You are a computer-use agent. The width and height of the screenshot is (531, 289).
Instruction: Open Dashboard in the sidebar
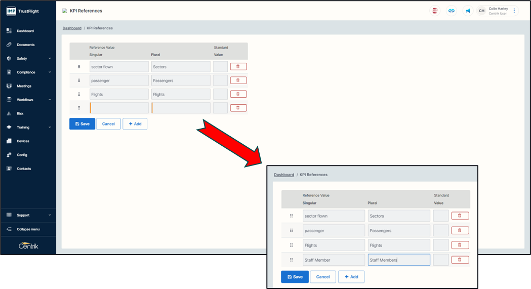[25, 31]
